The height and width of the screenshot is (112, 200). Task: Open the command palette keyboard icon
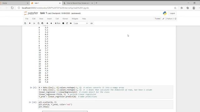(92, 23)
